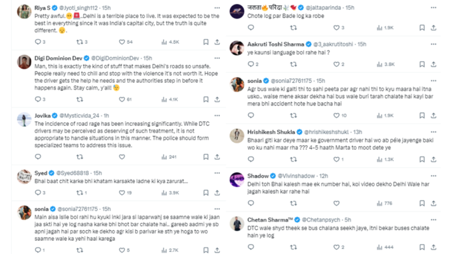Open Syed's profile picture
This screenshot has width=452, height=254.
(x=25, y=176)
